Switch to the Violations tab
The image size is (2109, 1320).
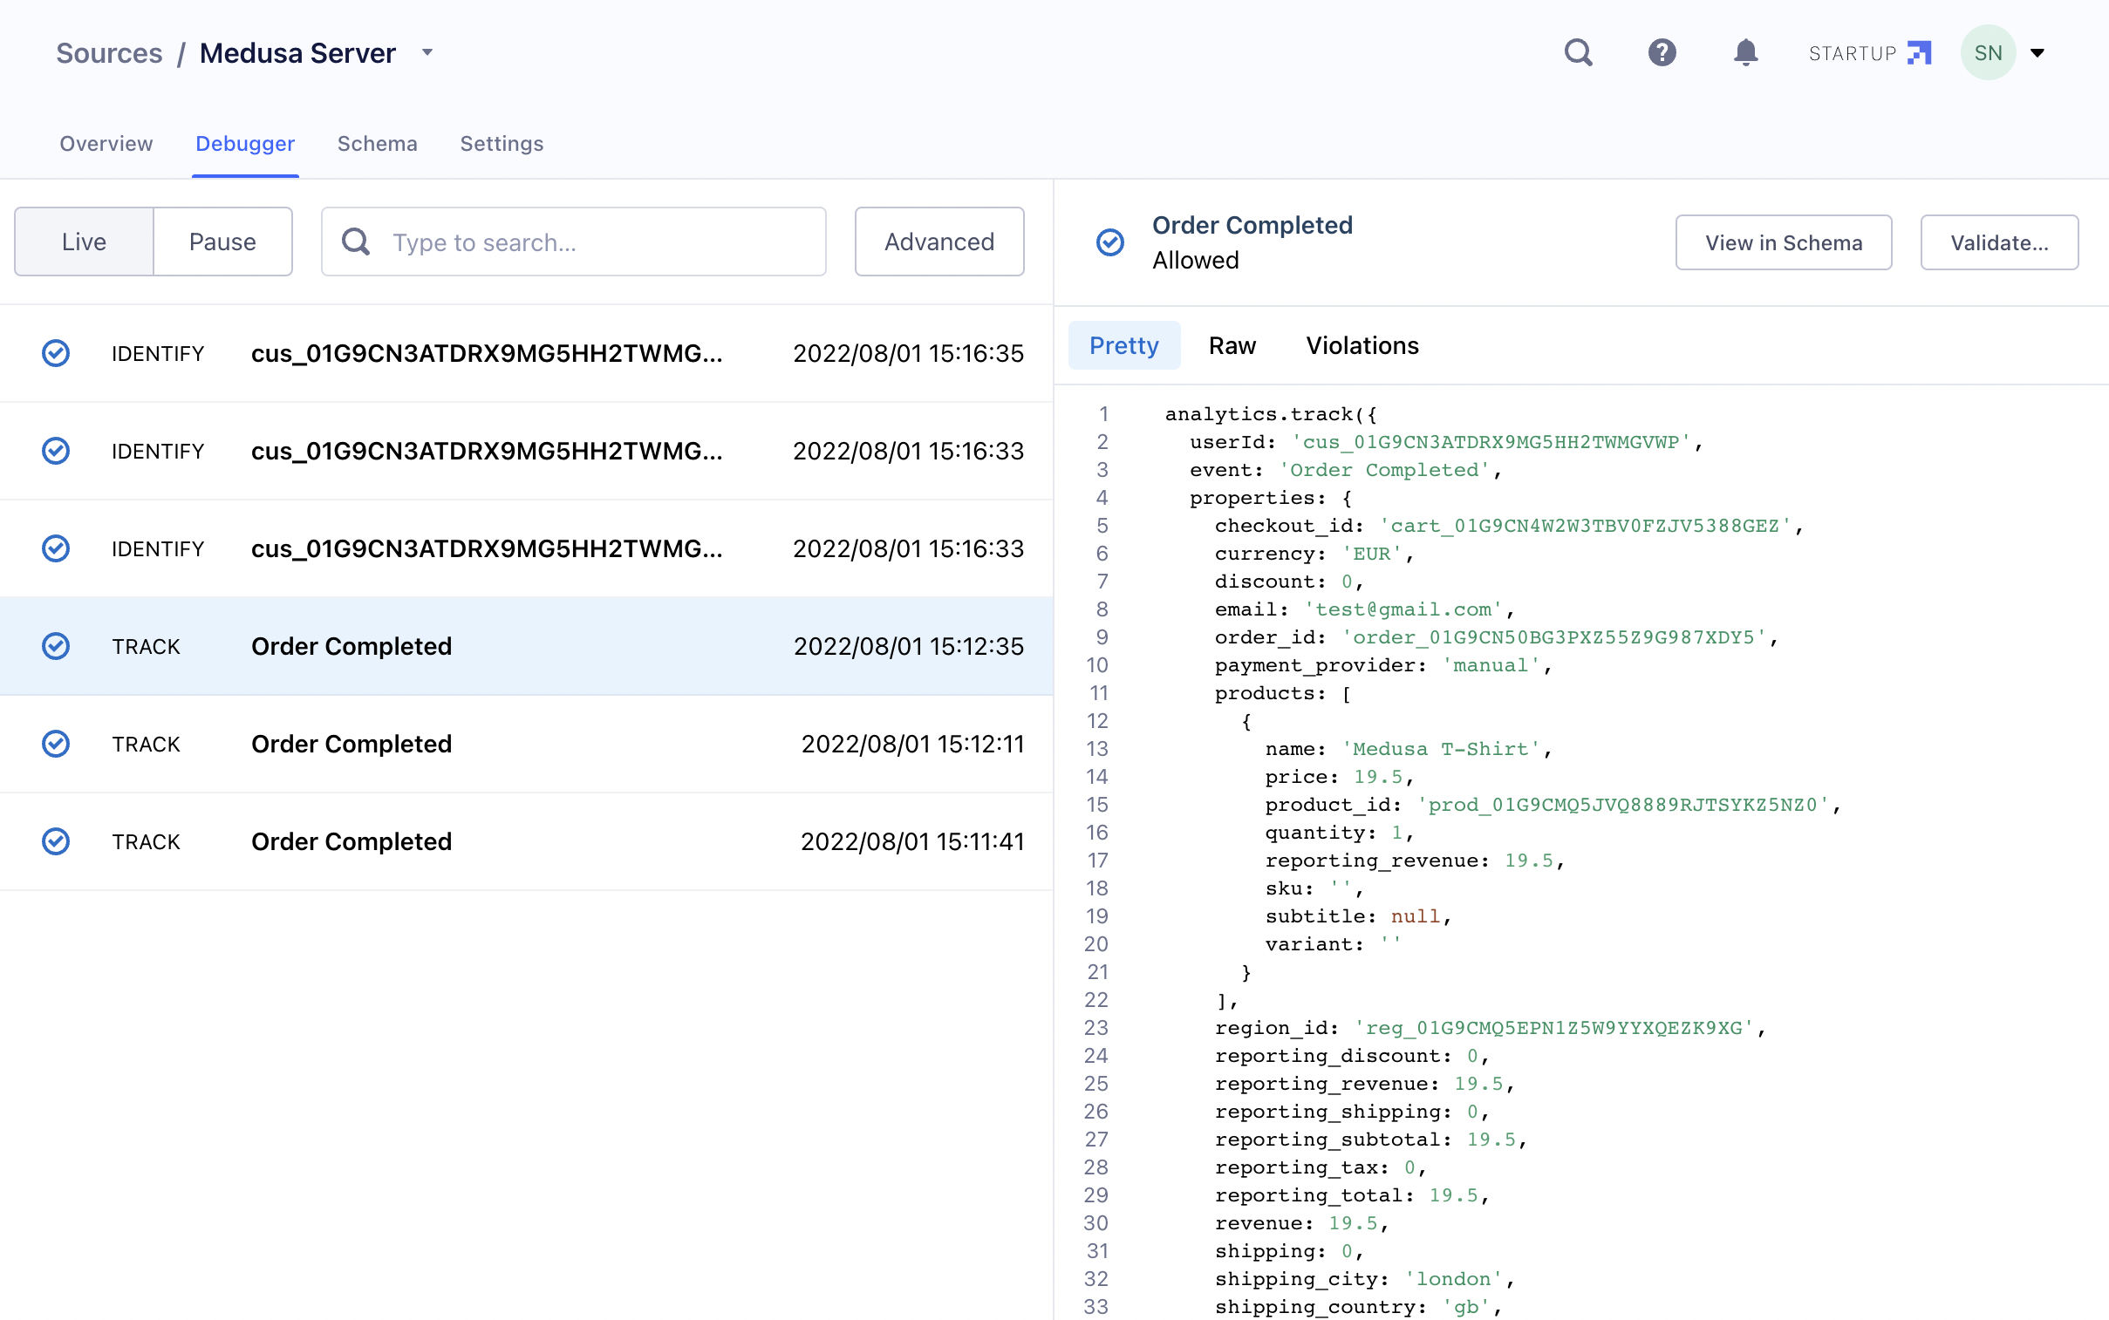(x=1362, y=346)
